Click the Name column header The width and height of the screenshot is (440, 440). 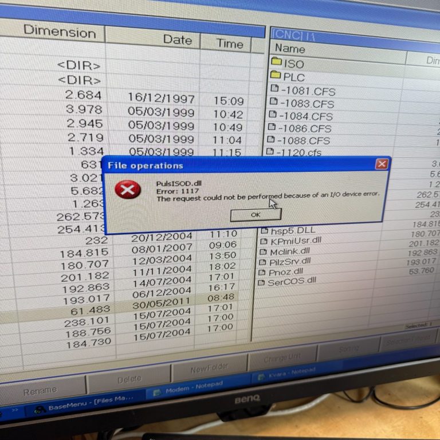(x=290, y=48)
